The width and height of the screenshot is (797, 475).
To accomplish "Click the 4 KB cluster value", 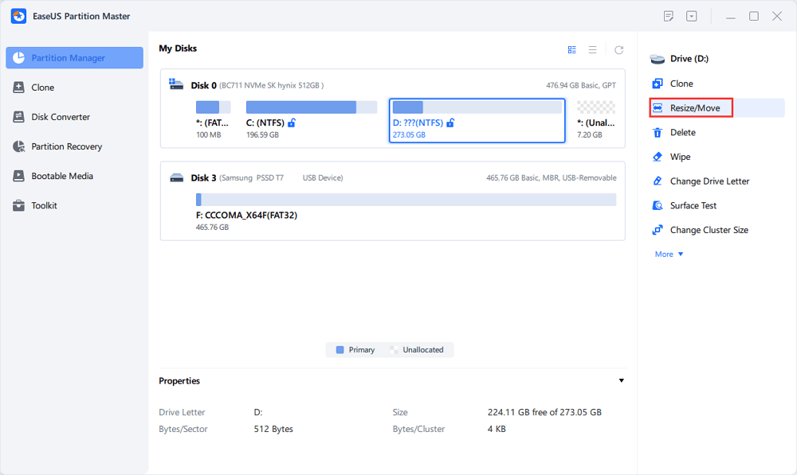I will coord(497,429).
